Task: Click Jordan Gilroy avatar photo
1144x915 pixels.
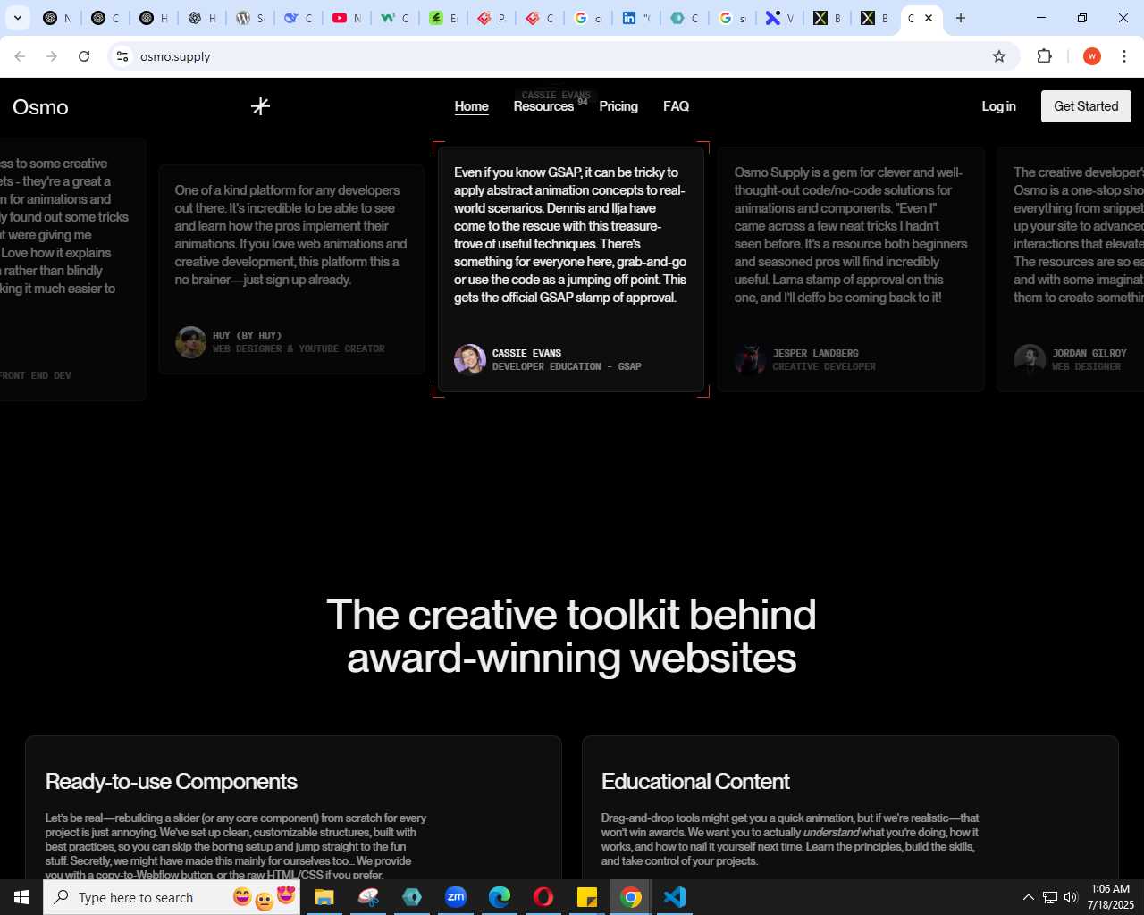Action: click(1030, 359)
